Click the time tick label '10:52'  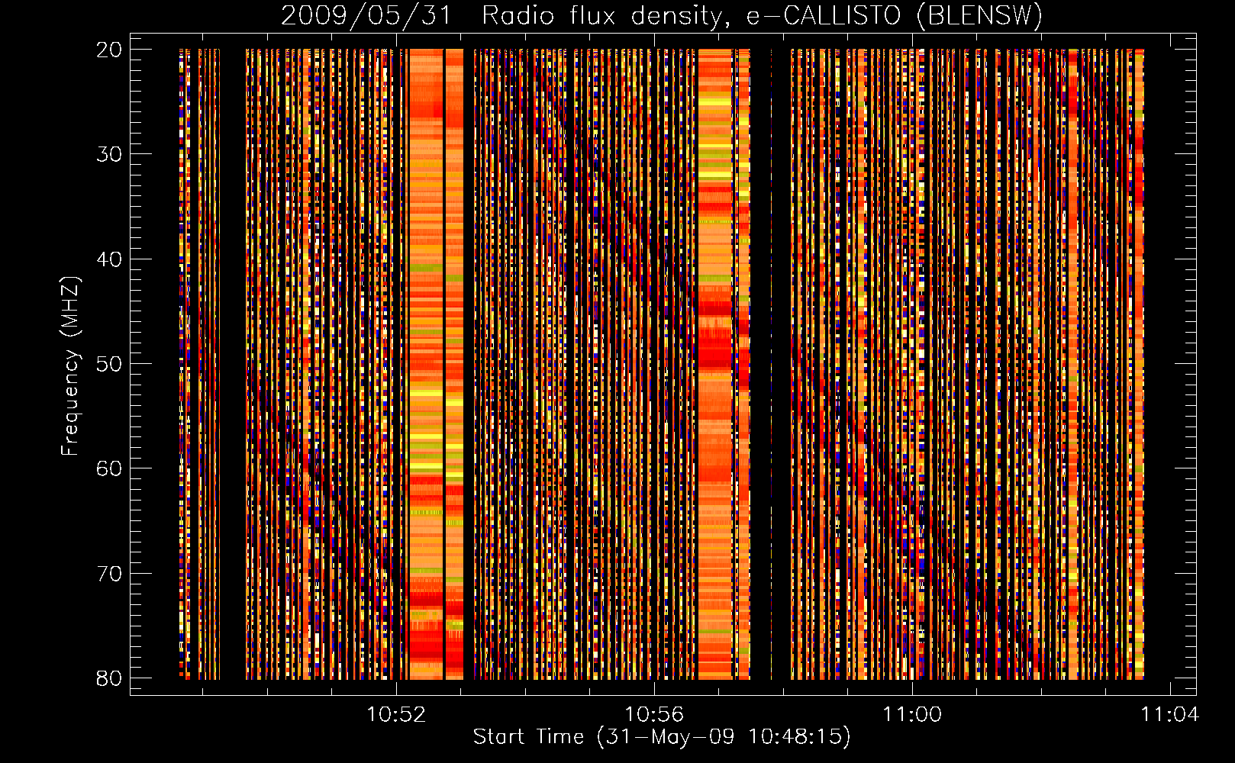pos(396,715)
